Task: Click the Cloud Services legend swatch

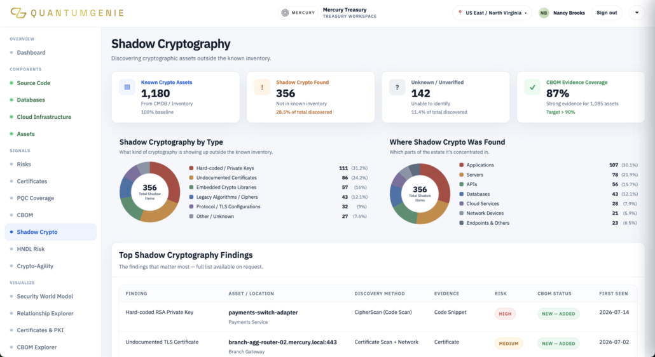Action: (x=461, y=204)
